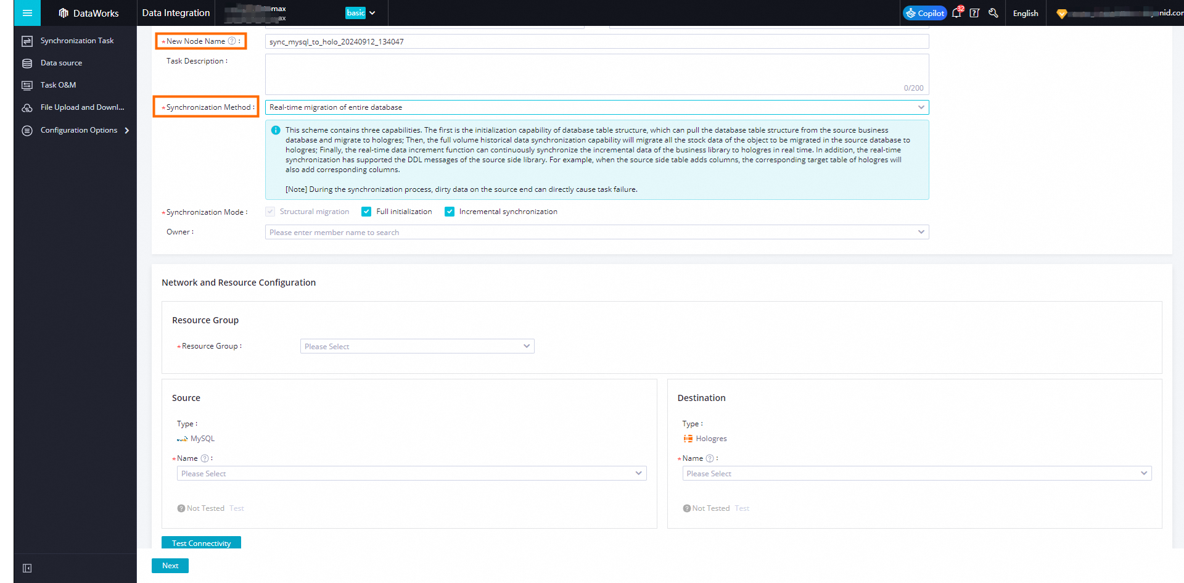The width and height of the screenshot is (1184, 583).
Task: Click the New Node Name input field
Action: tap(597, 41)
